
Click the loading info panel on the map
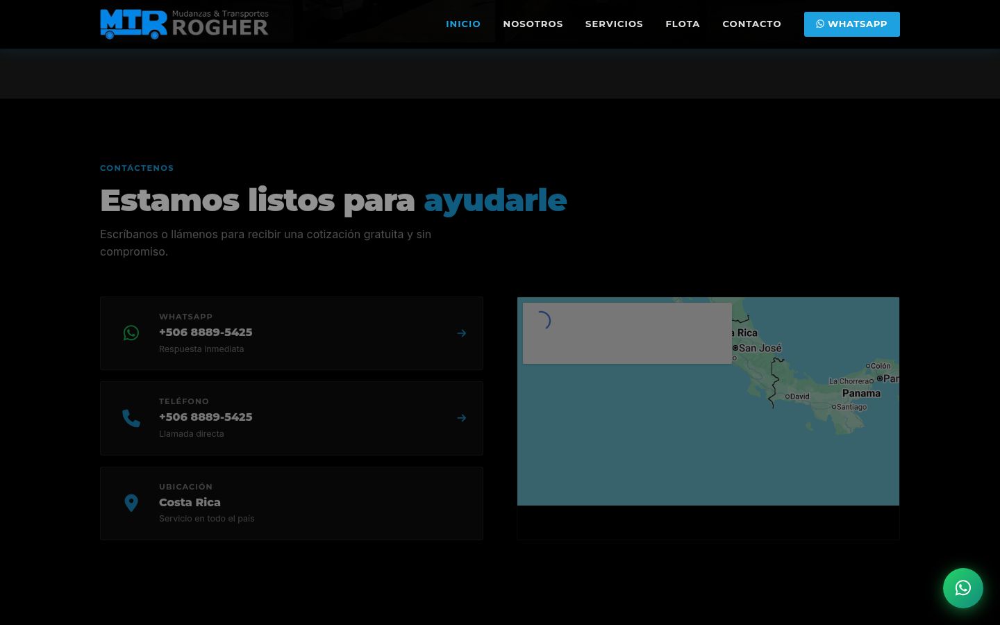[x=627, y=333]
